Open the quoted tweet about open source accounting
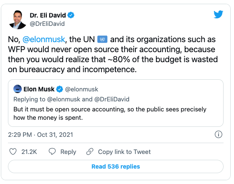234x184 pixels. click(116, 103)
